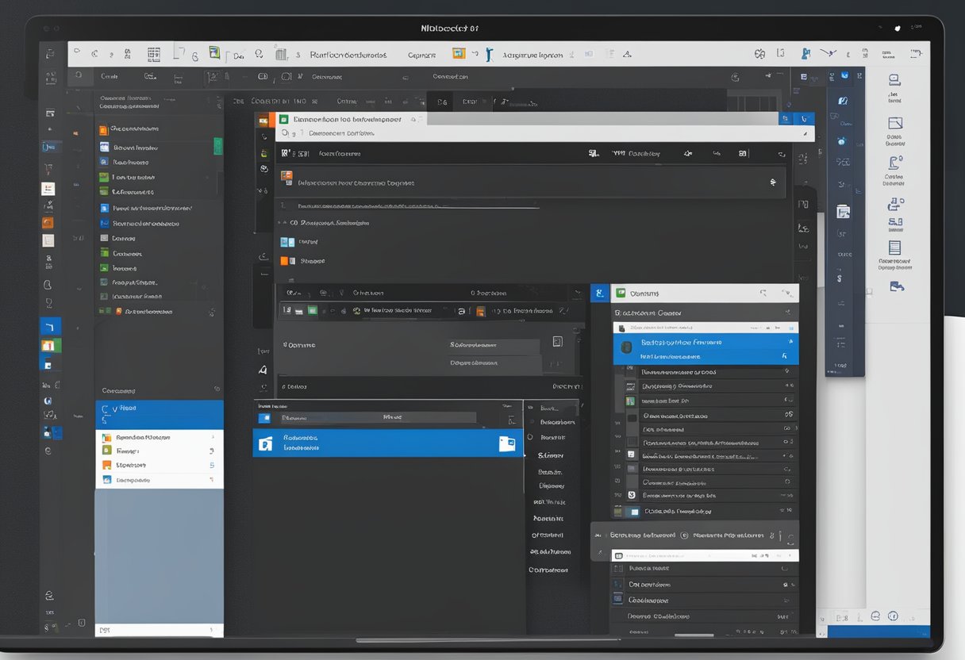Click the lined document icon in right panel
Screen dimensions: 965x660
pos(894,247)
